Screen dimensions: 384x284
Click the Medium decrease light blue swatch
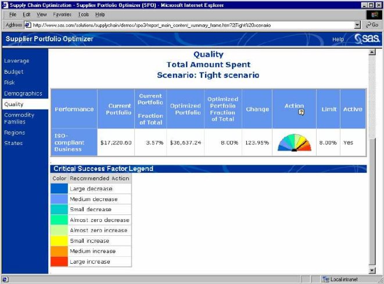(x=59, y=199)
